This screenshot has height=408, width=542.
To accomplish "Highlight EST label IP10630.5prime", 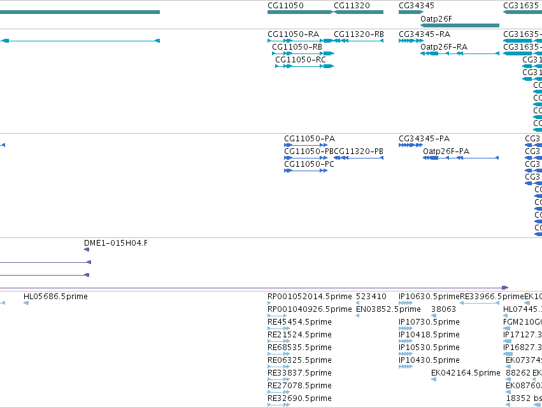I will click(x=429, y=297).
